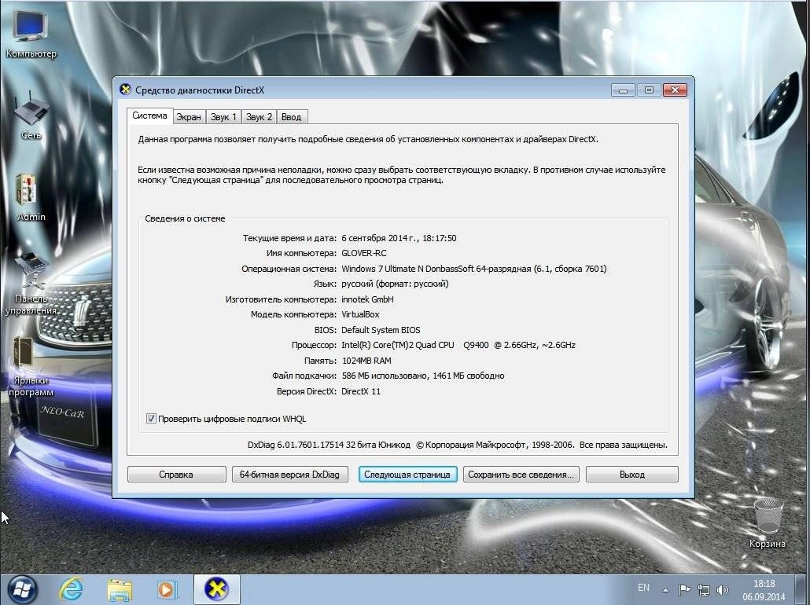Open the Корзина recycle bin icon

767,522
